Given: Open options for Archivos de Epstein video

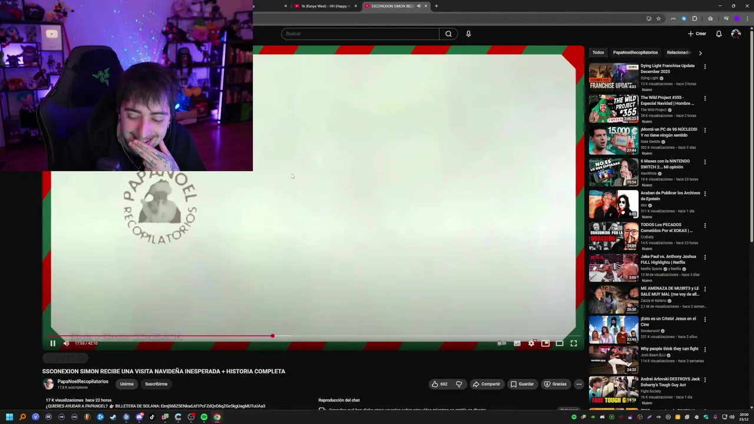Looking at the screenshot, I should pos(705,194).
